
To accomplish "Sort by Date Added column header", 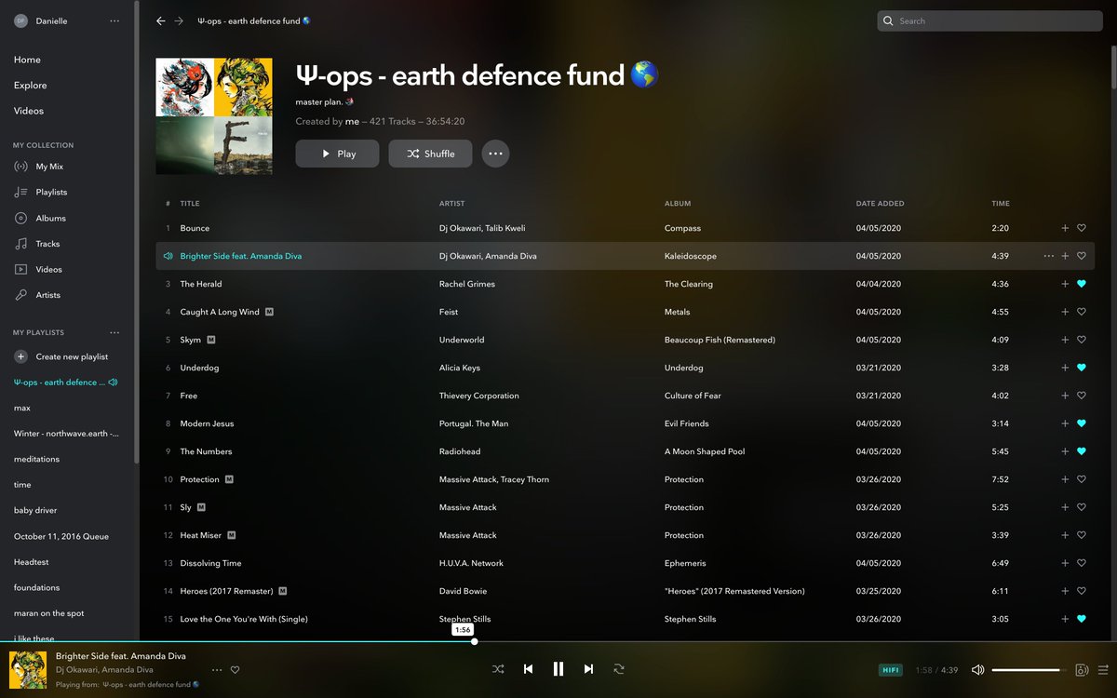I will tap(880, 203).
